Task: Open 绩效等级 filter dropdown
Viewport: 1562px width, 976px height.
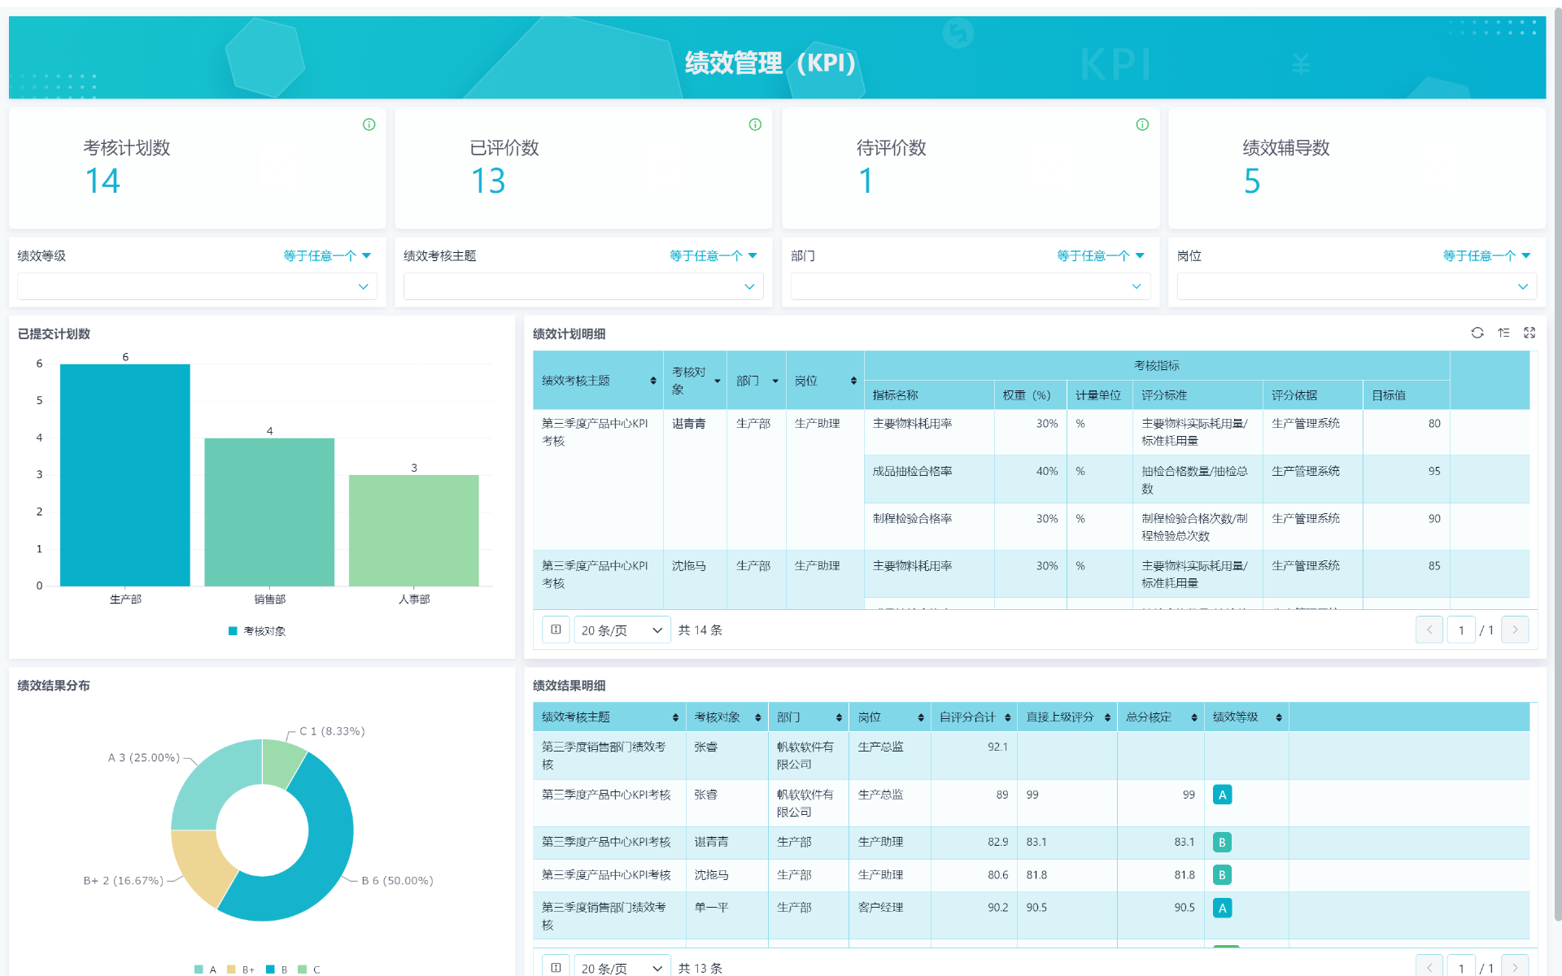Action: pyautogui.click(x=197, y=286)
